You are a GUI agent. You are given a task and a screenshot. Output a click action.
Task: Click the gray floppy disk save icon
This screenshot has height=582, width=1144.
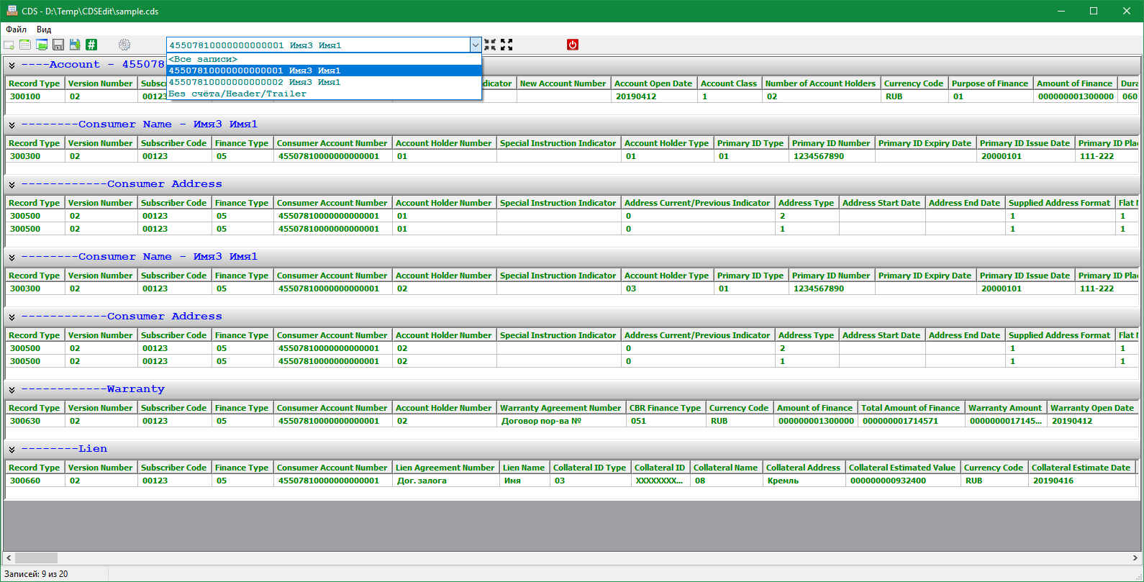pyautogui.click(x=58, y=45)
